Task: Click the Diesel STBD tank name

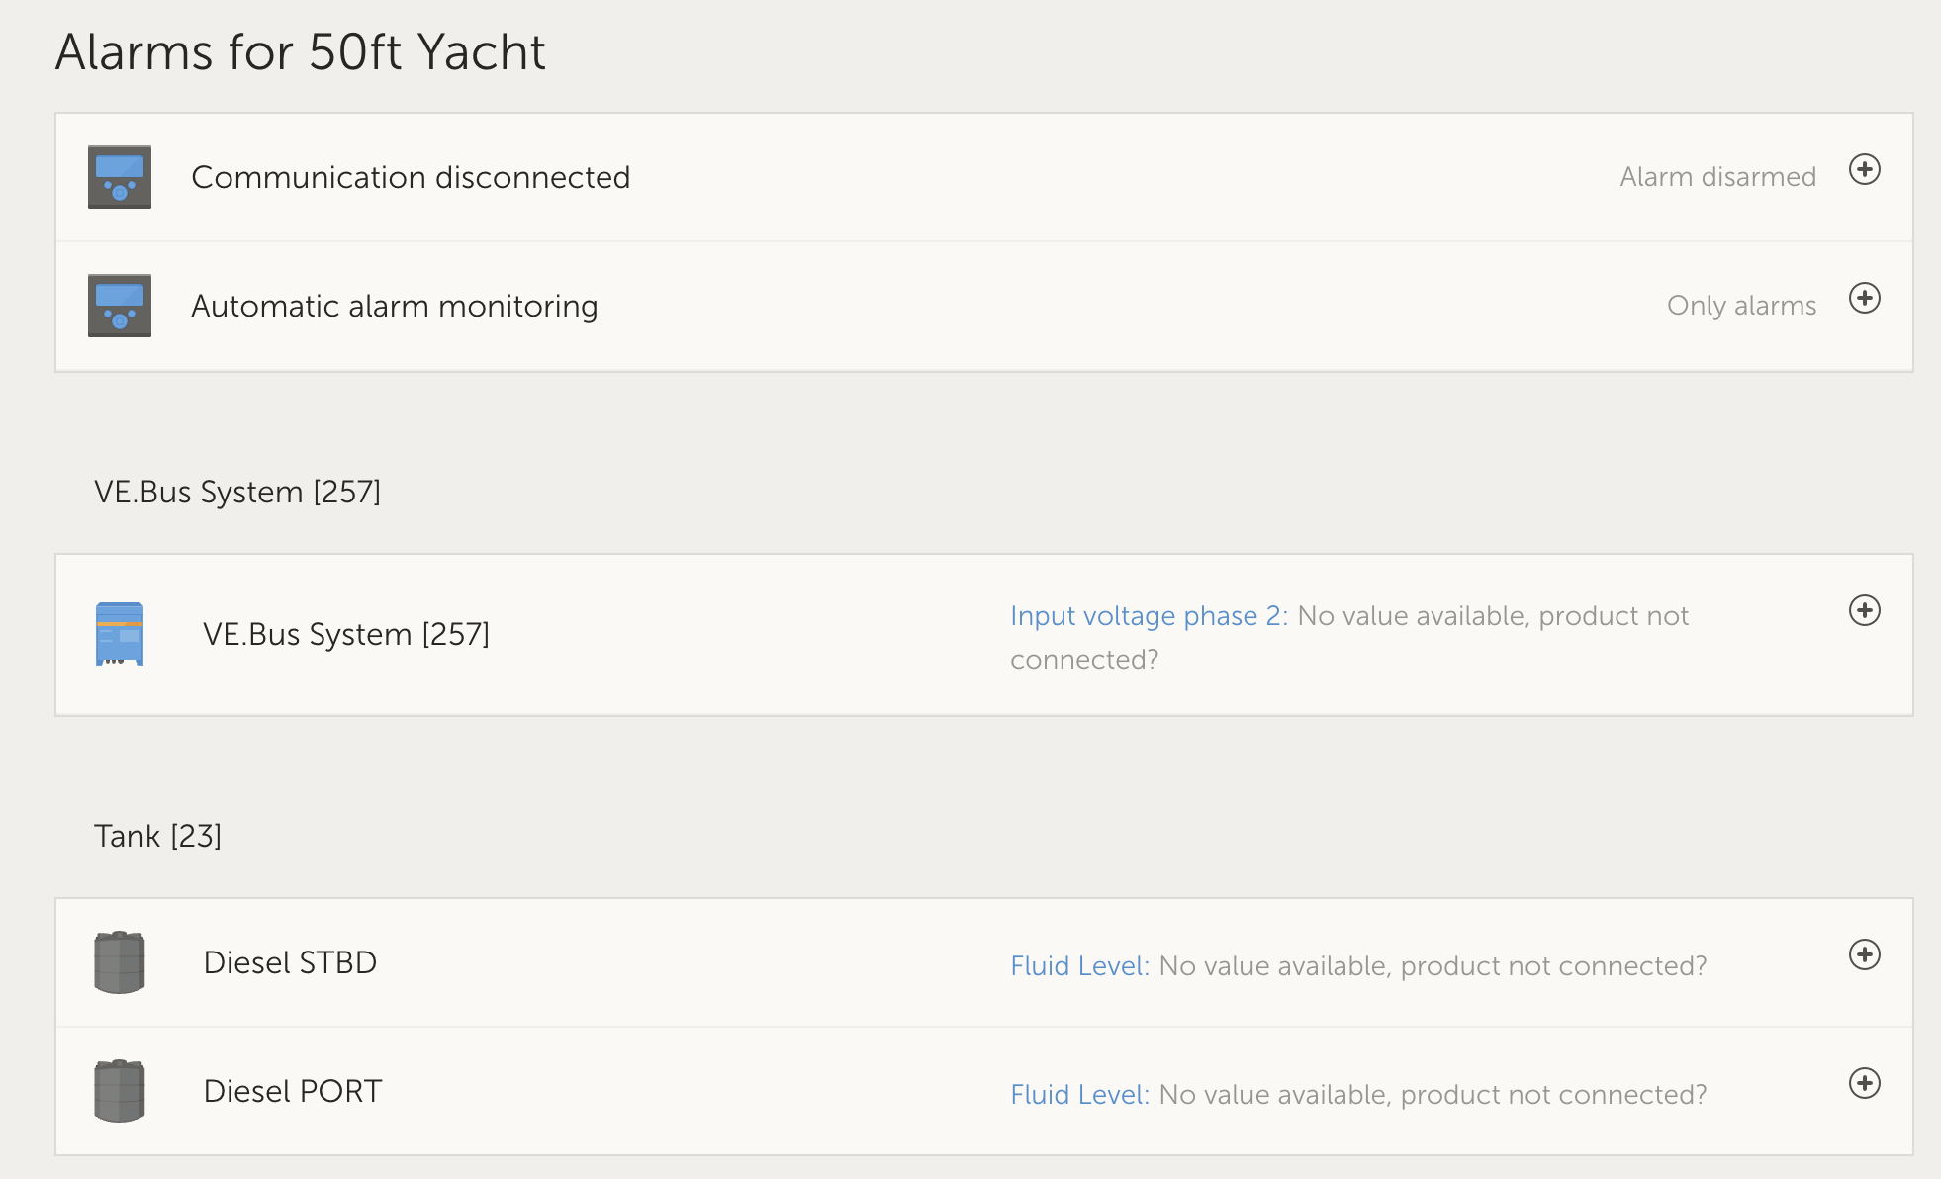Action: pyautogui.click(x=290, y=962)
